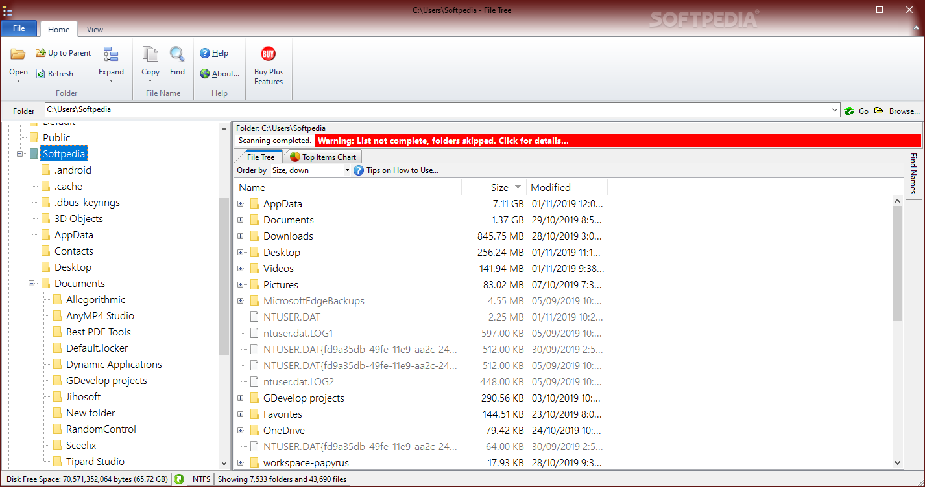Click the Top Items Chart pie icon
This screenshot has width=925, height=487.
[x=295, y=157]
